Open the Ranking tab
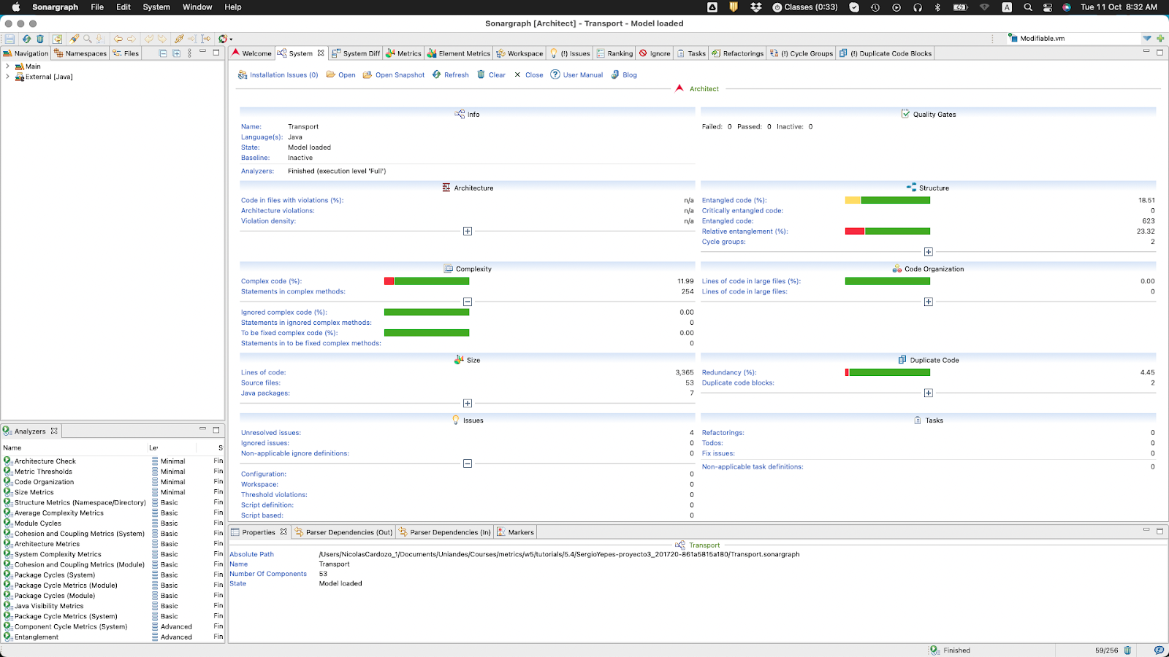The width and height of the screenshot is (1169, 657). [x=614, y=53]
